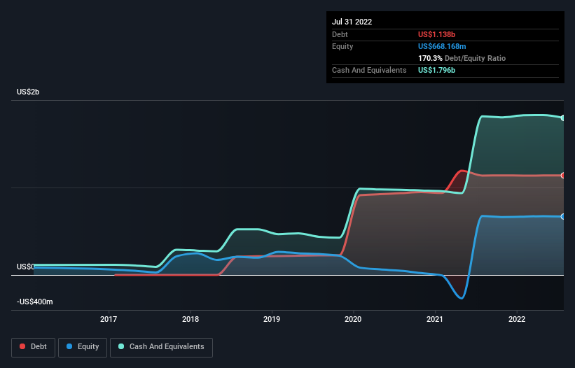This screenshot has height=368, width=575.
Task: Click the 2020 x-axis label
Action: [353, 319]
